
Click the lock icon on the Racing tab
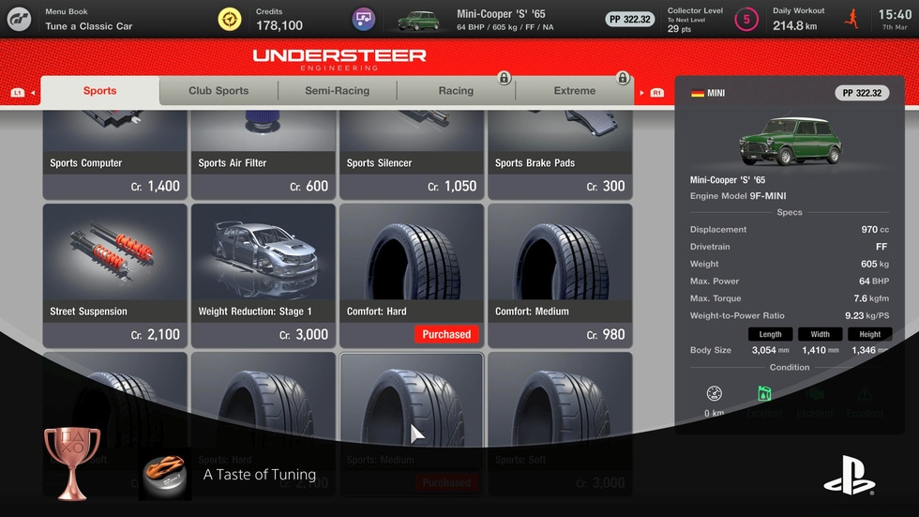pyautogui.click(x=505, y=78)
